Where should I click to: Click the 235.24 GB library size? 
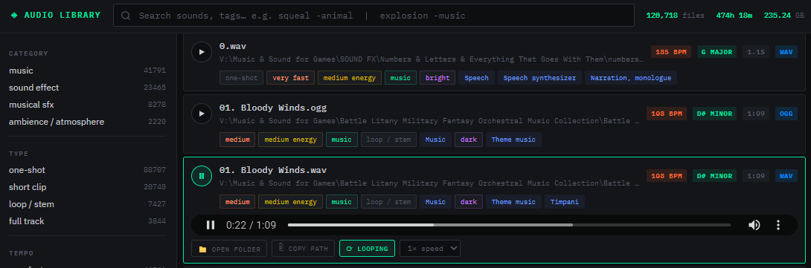[784, 16]
